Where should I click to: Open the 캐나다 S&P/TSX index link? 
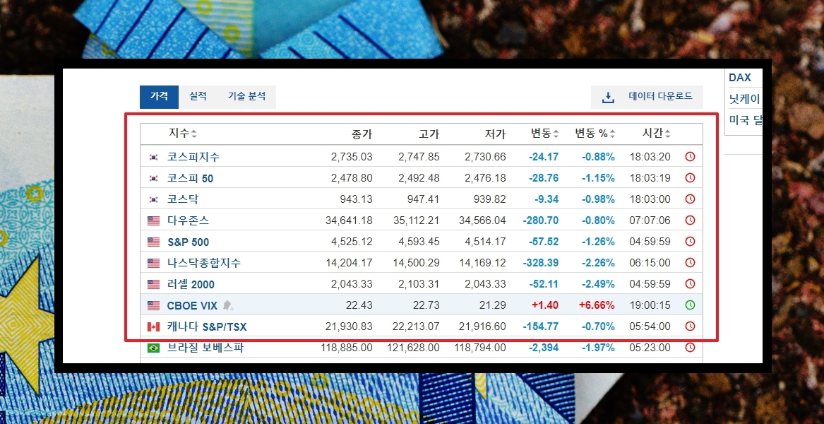207,326
